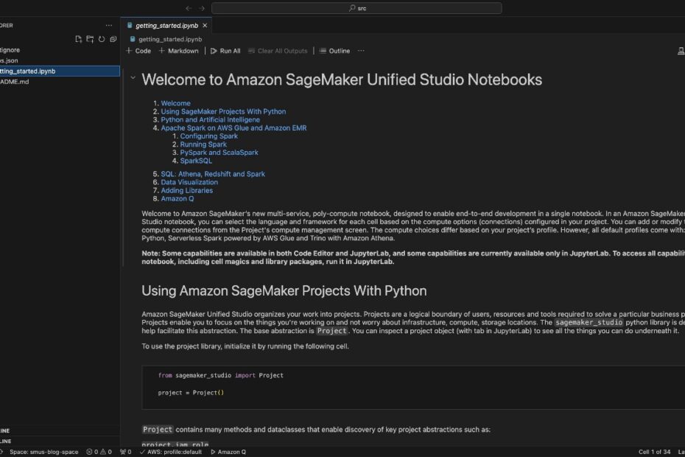This screenshot has width=685, height=457.
Task: Go back with the navigation arrow
Action: pos(189,8)
